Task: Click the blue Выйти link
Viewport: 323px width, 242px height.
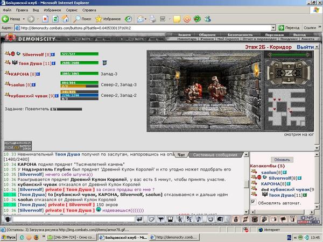Action: click(305, 47)
